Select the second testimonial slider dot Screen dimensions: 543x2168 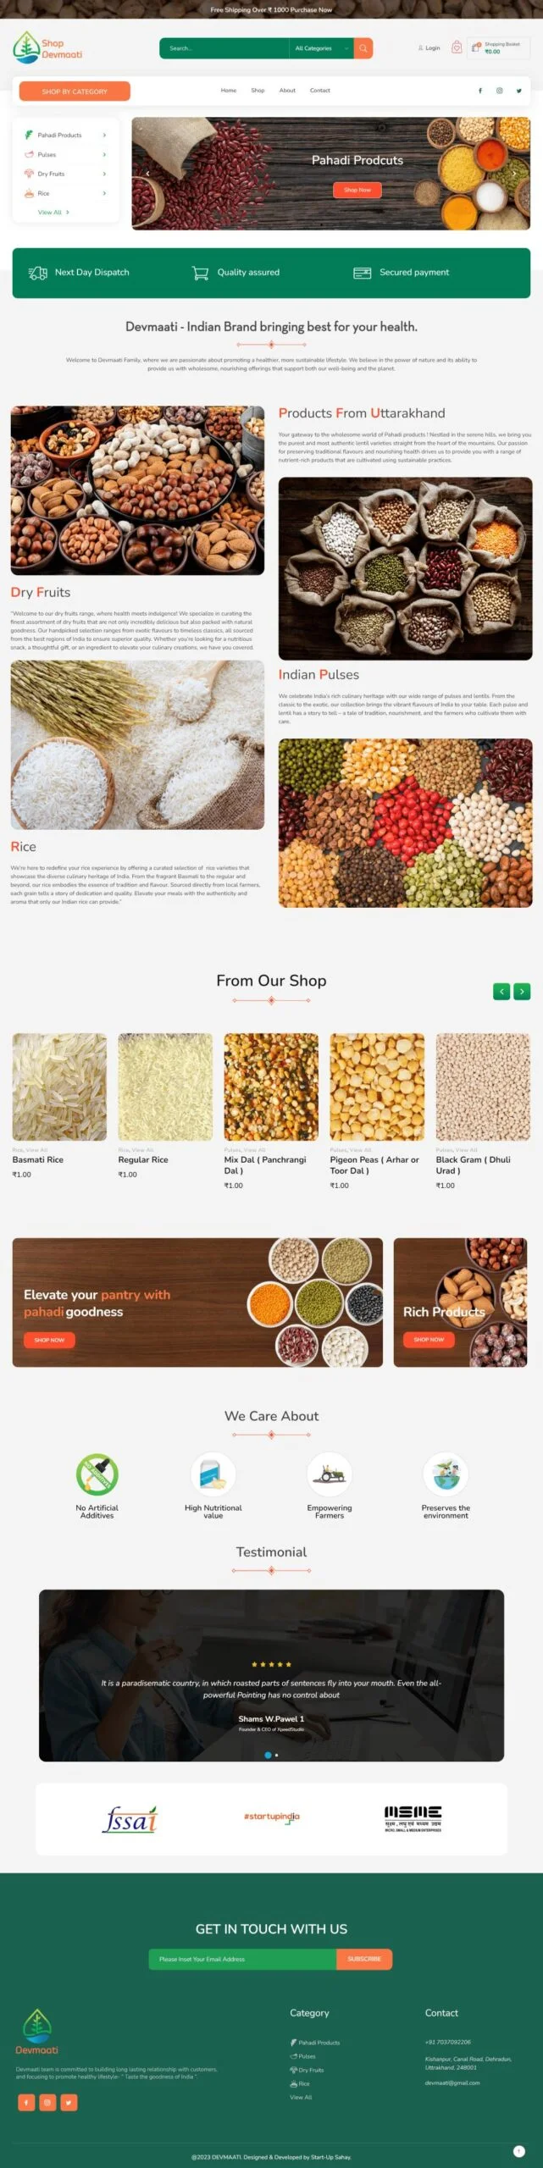click(x=276, y=1755)
